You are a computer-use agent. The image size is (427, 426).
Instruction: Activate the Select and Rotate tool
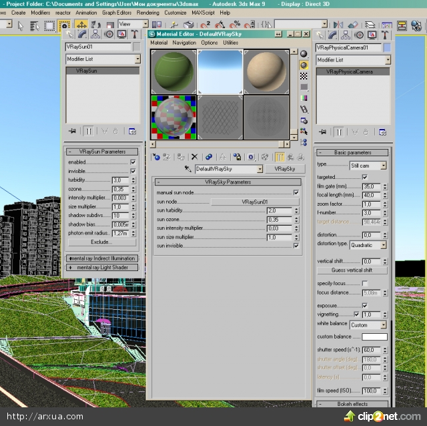pos(95,25)
